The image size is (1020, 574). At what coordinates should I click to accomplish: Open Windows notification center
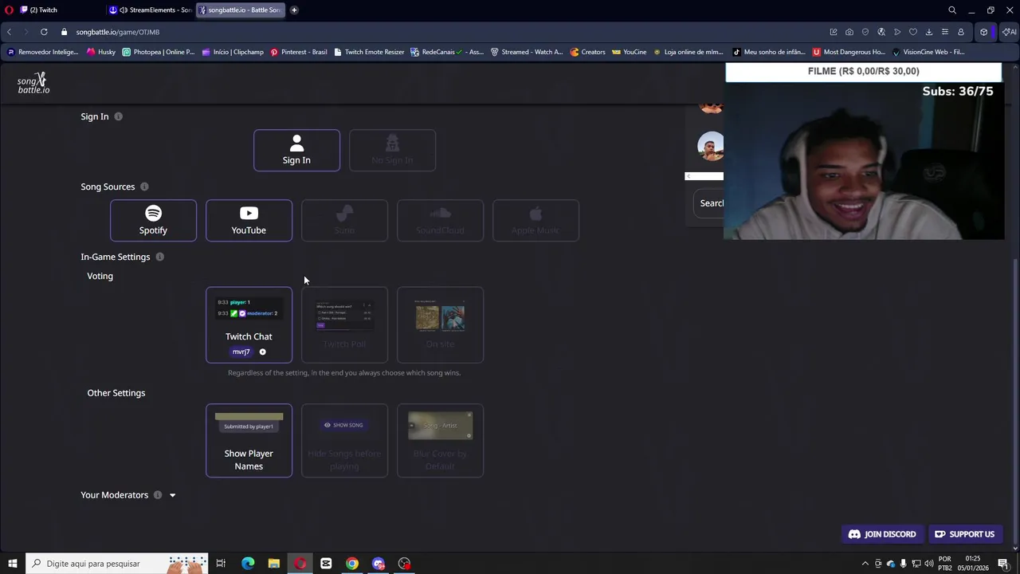point(1003,564)
